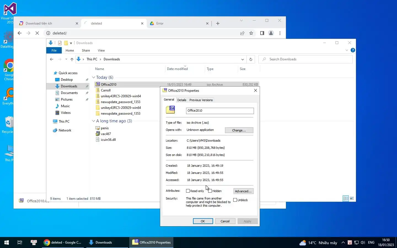Select the vac467 file
This screenshot has width=397, height=248.
point(106,134)
